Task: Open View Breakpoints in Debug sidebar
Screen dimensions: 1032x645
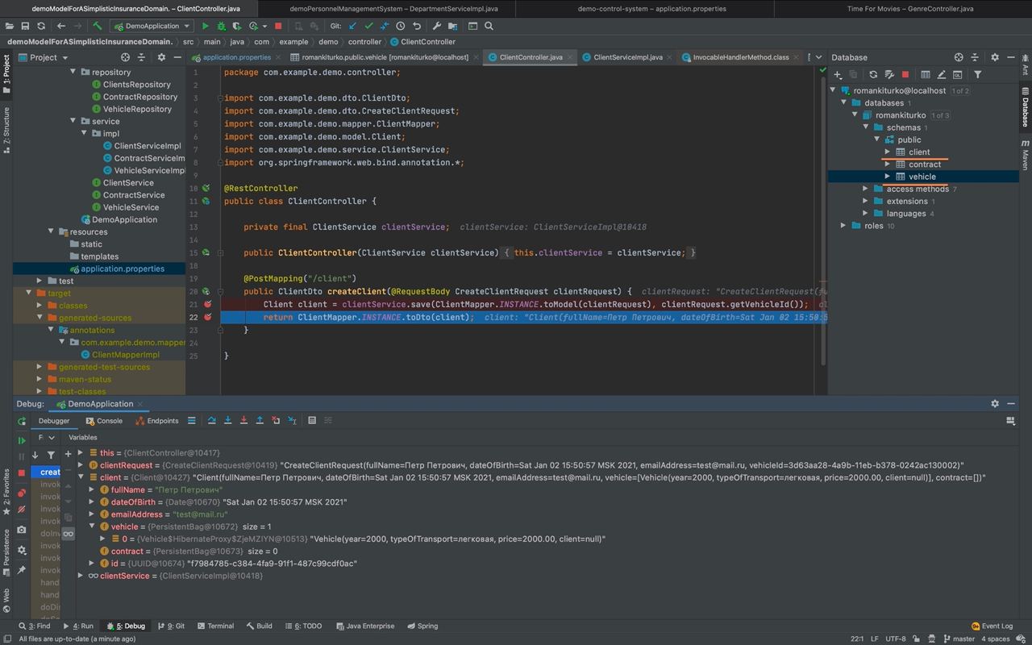Action: tap(21, 493)
